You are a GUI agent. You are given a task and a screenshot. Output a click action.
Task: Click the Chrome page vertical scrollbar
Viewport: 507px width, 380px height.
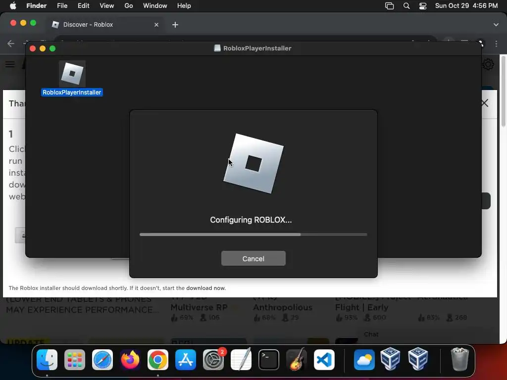pos(503,92)
